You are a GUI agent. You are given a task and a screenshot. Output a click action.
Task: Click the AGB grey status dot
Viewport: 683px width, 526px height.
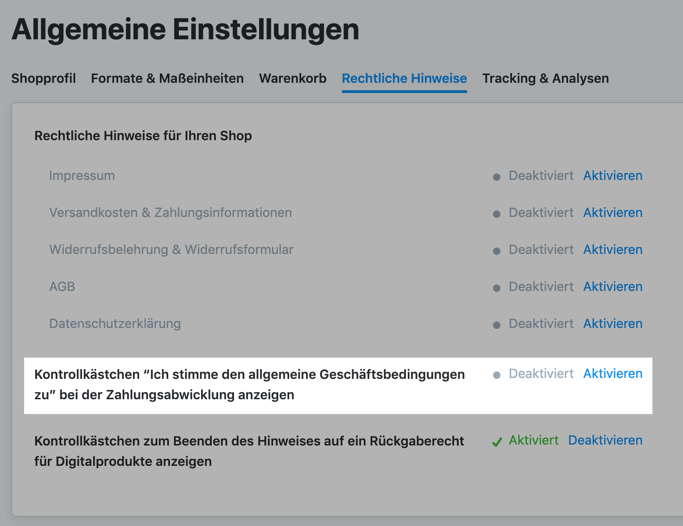(x=497, y=288)
